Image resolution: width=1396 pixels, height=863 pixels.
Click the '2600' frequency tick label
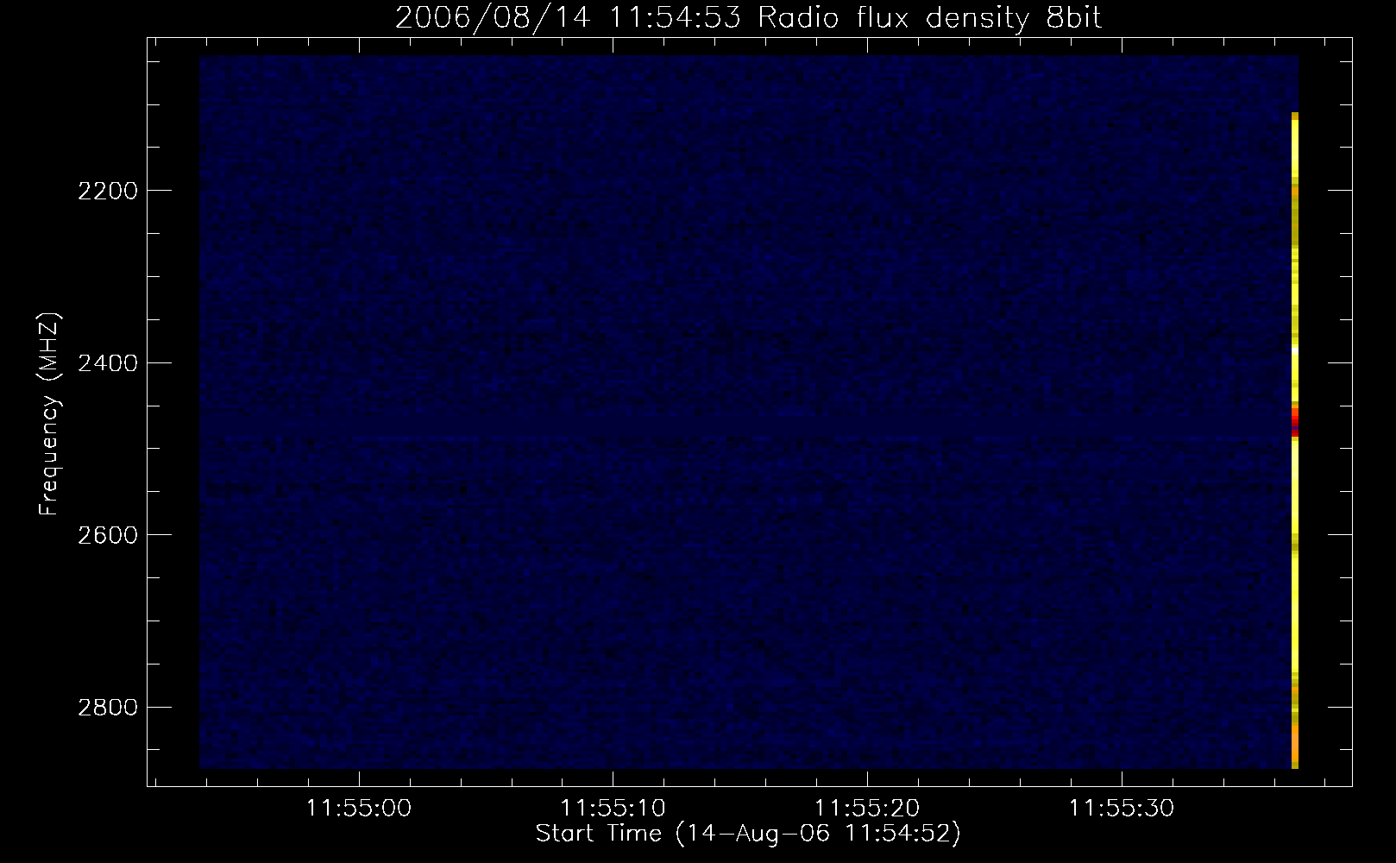tap(108, 535)
